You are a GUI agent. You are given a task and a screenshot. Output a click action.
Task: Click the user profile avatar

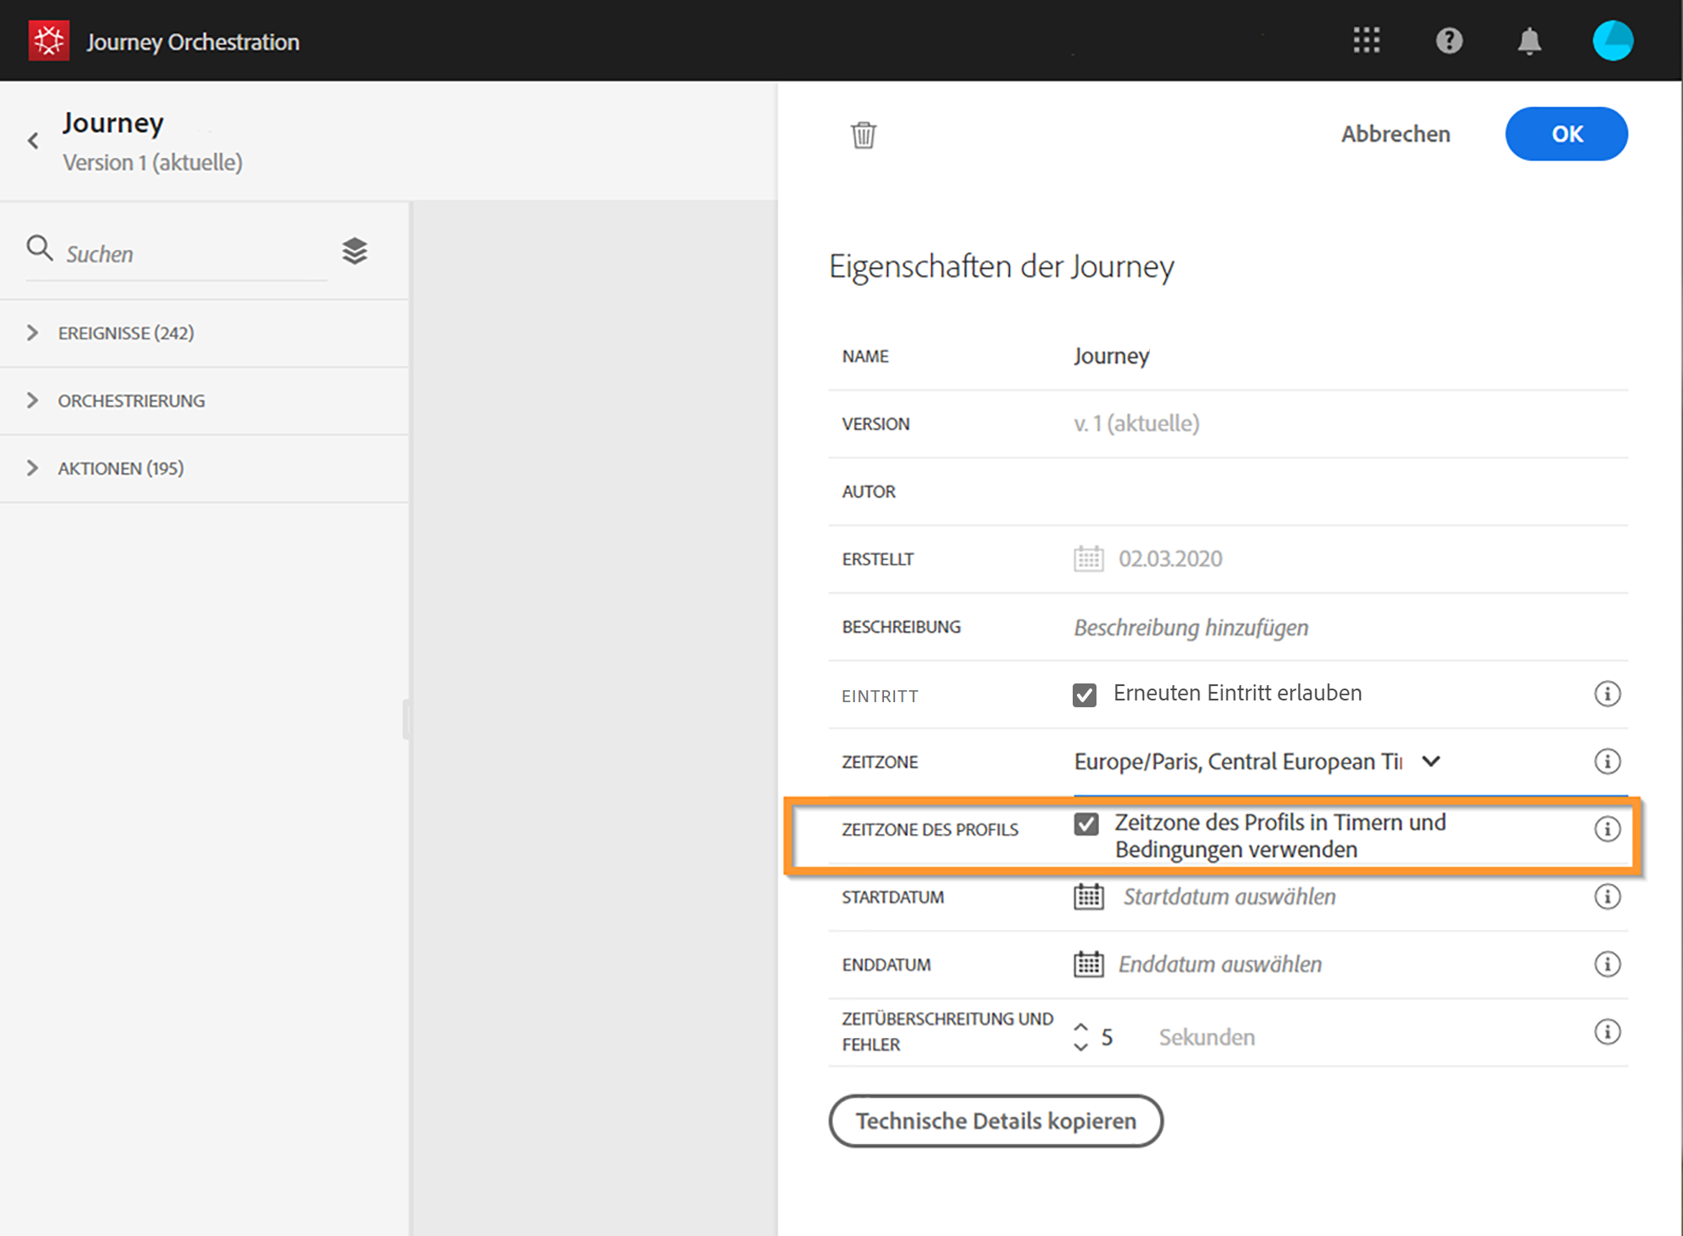coord(1612,40)
